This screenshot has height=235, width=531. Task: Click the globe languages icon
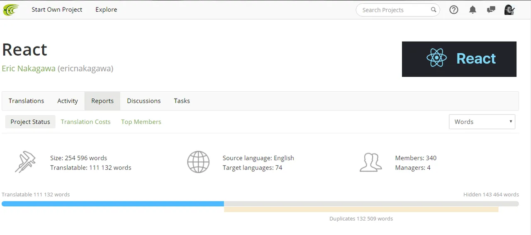198,162
